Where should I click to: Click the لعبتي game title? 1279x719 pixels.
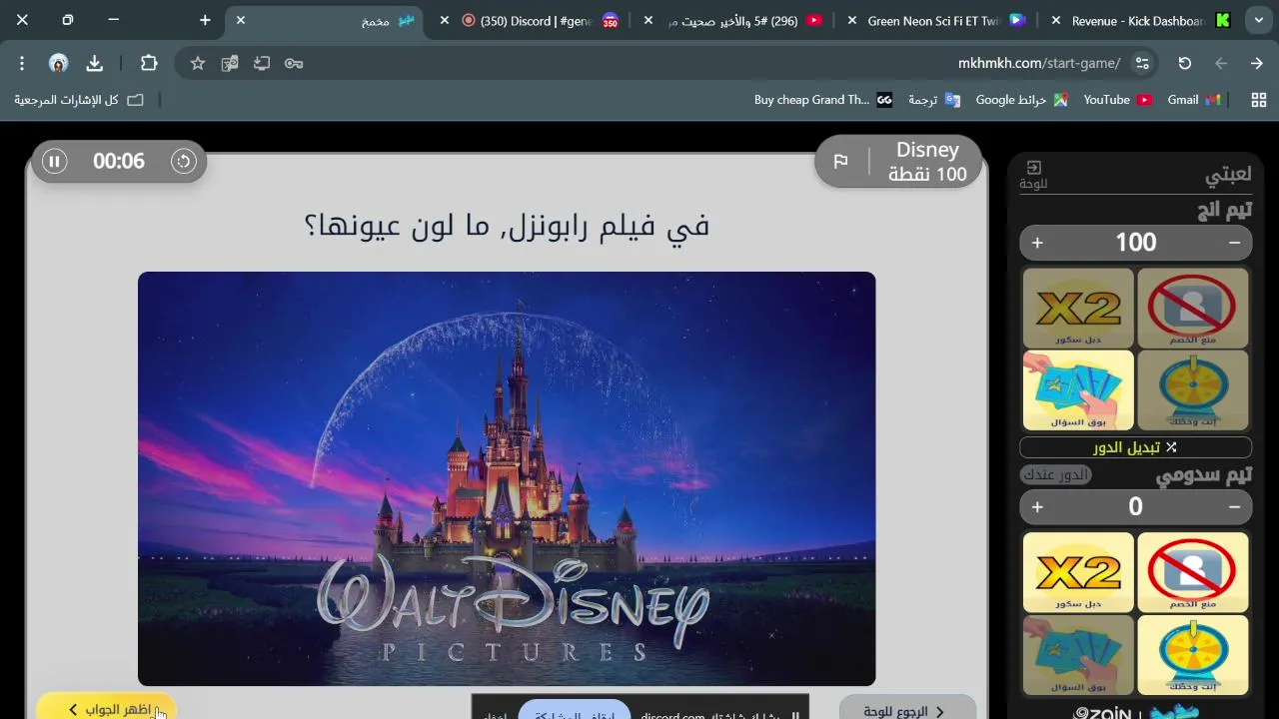coord(1227,175)
